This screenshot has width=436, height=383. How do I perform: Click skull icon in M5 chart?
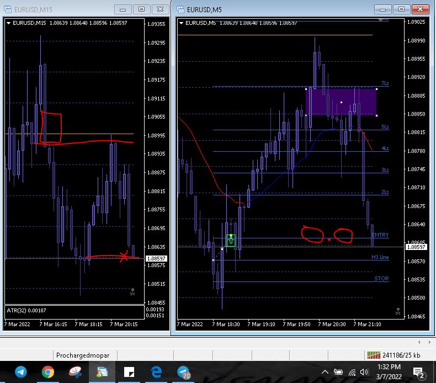tap(398, 311)
